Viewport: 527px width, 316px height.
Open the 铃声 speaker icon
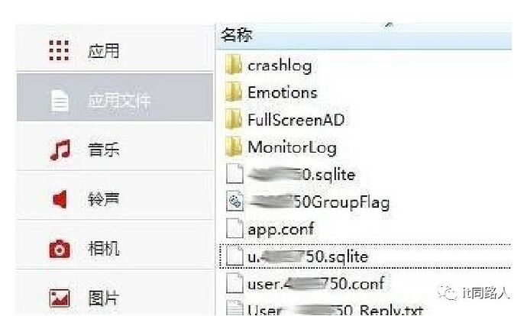(x=60, y=199)
